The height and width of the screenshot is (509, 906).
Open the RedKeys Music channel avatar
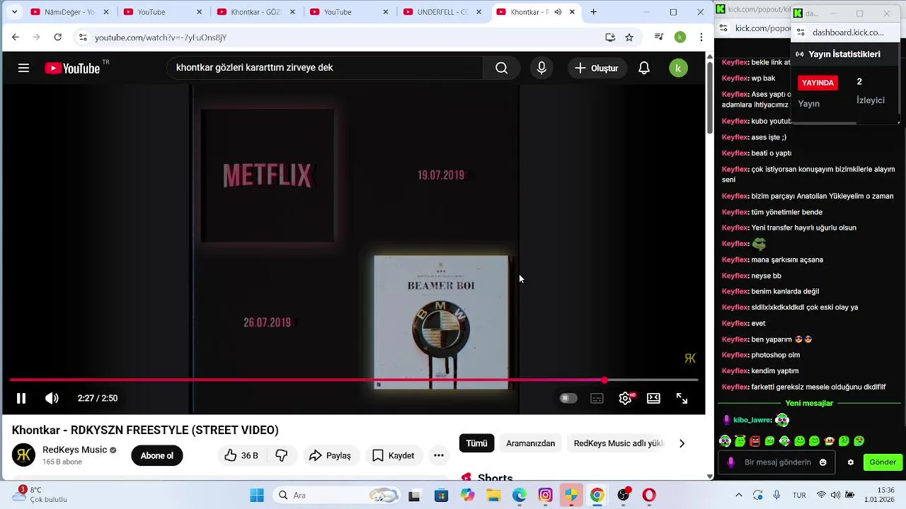[x=23, y=455]
